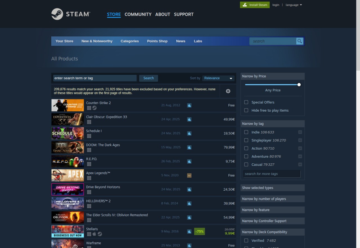The width and height of the screenshot is (360, 248).
Task: Collapse the Narrow by tag header
Action: point(273,124)
